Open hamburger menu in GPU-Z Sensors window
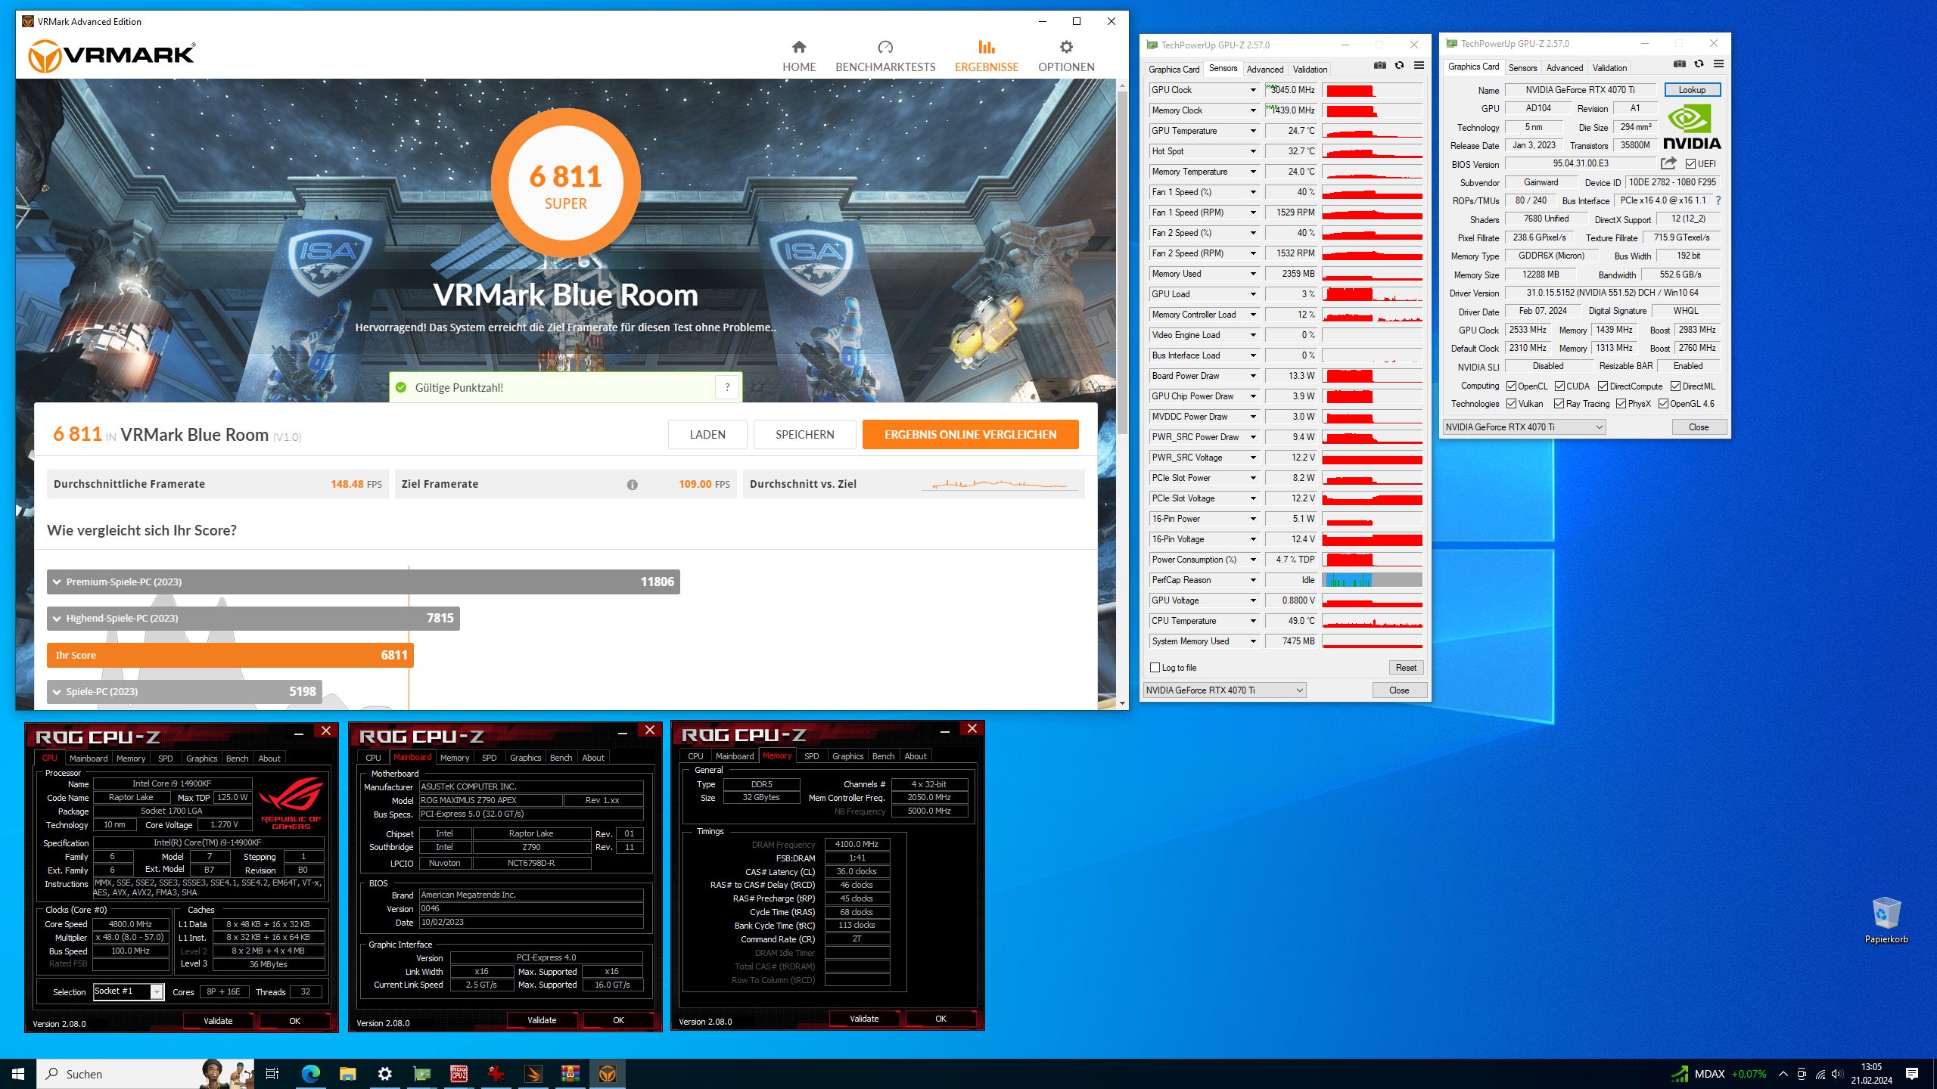Screen dimensions: 1937x1089 pyautogui.click(x=1419, y=66)
